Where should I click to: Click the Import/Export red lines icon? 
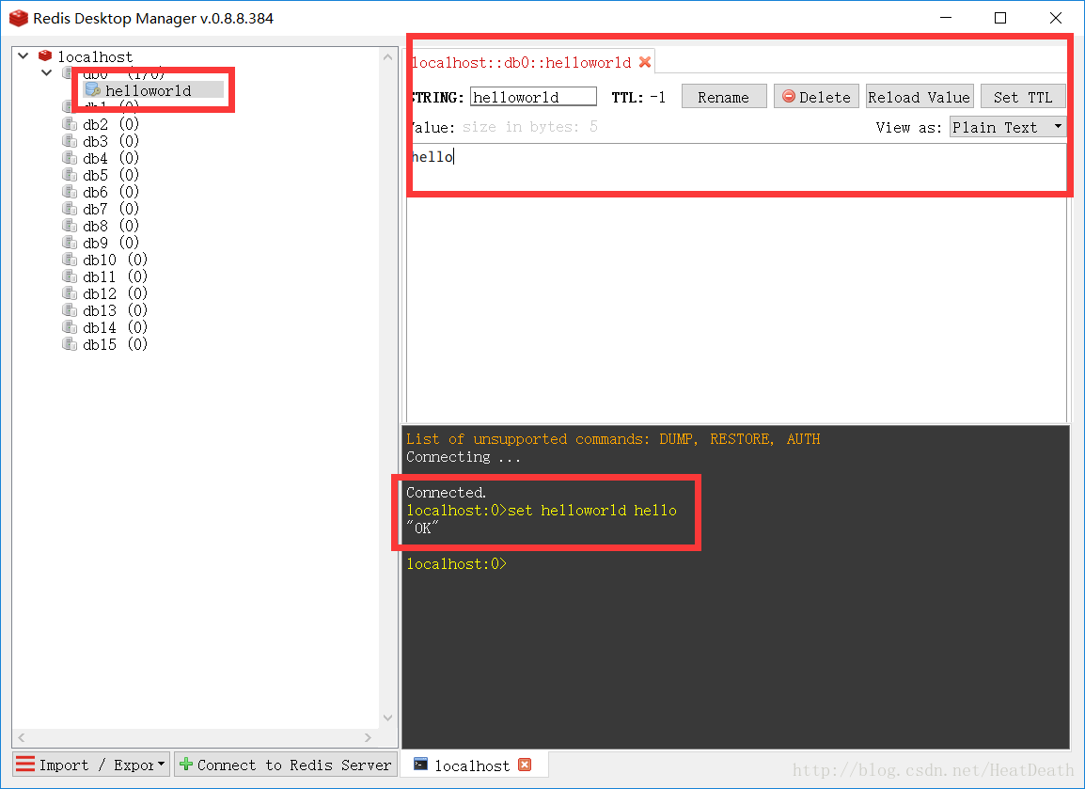click(x=24, y=765)
